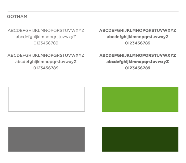Click the horizontal divider line above GOTHAM
Image resolution: width=186 pixels, height=163 pixels.
93,11
